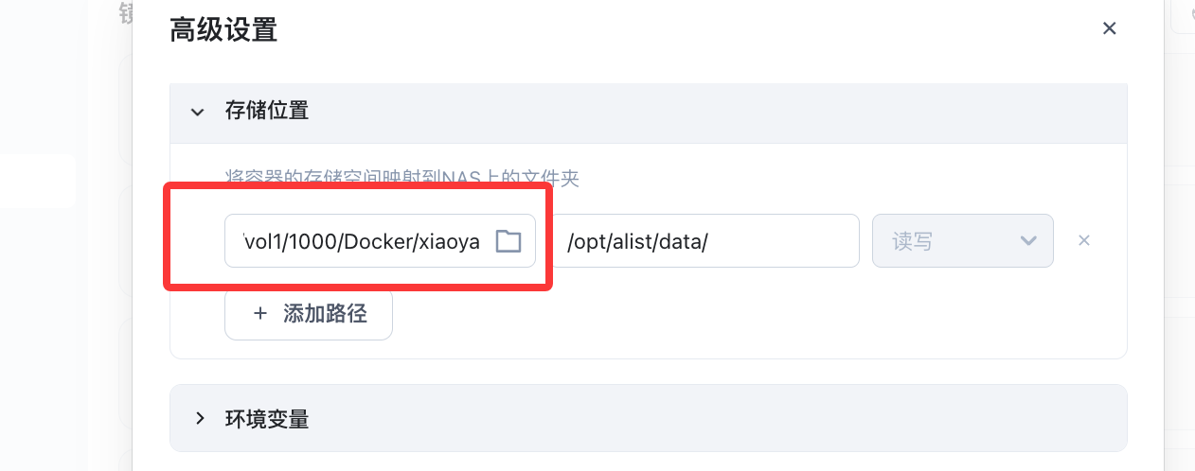Collapse the 存储位置 section chevron
1195x471 pixels.
[x=197, y=112]
